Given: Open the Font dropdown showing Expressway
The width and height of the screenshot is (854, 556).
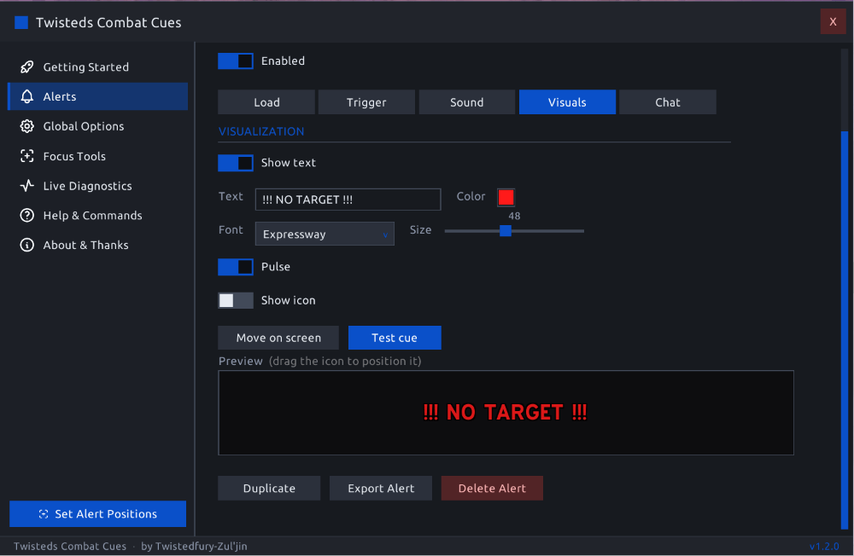Looking at the screenshot, I should [325, 234].
